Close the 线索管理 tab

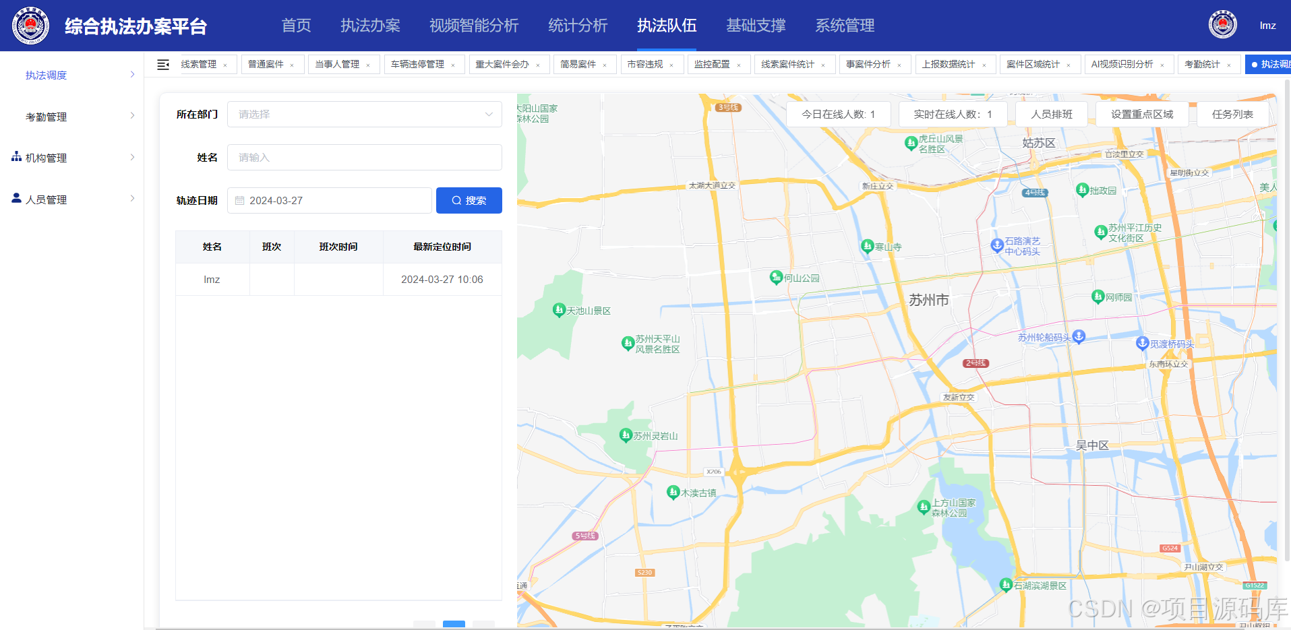225,65
